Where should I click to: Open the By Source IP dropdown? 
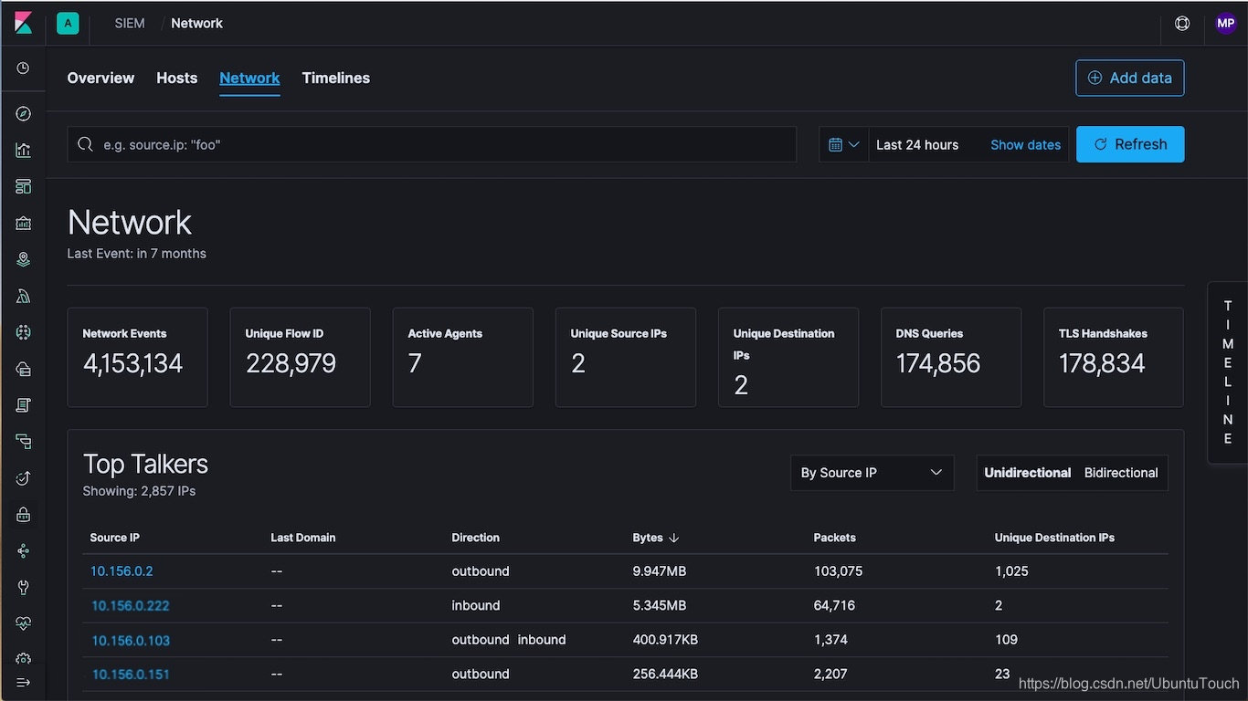point(872,473)
